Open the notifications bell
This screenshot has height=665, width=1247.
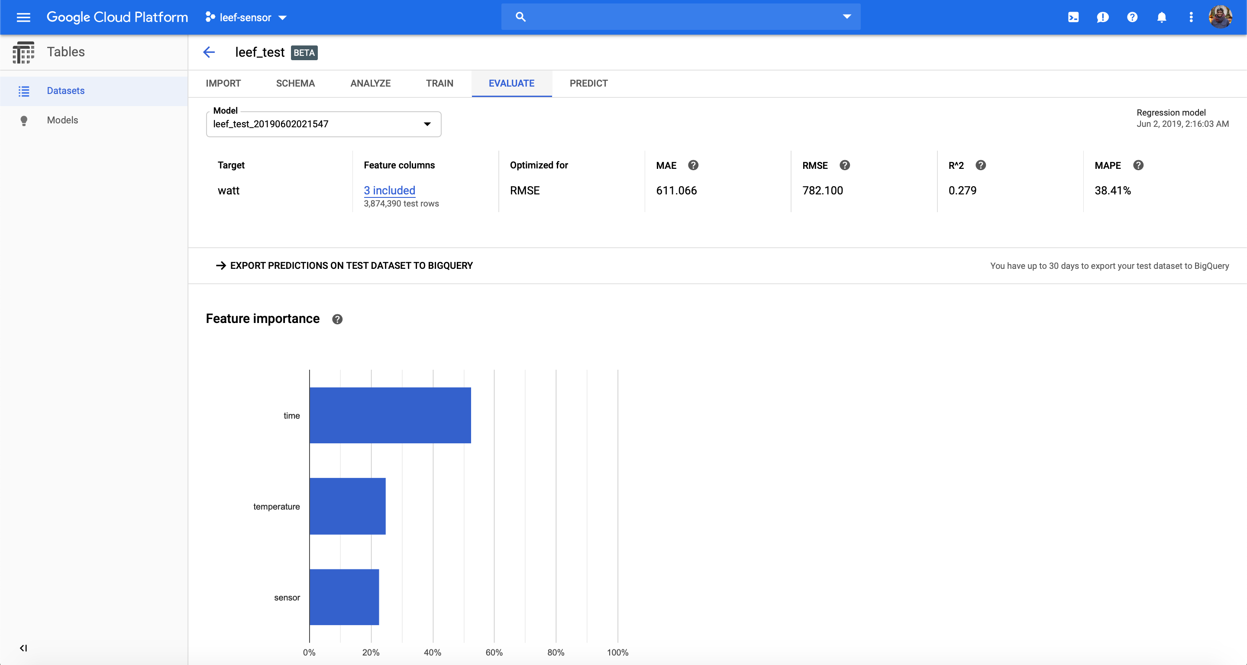1161,17
